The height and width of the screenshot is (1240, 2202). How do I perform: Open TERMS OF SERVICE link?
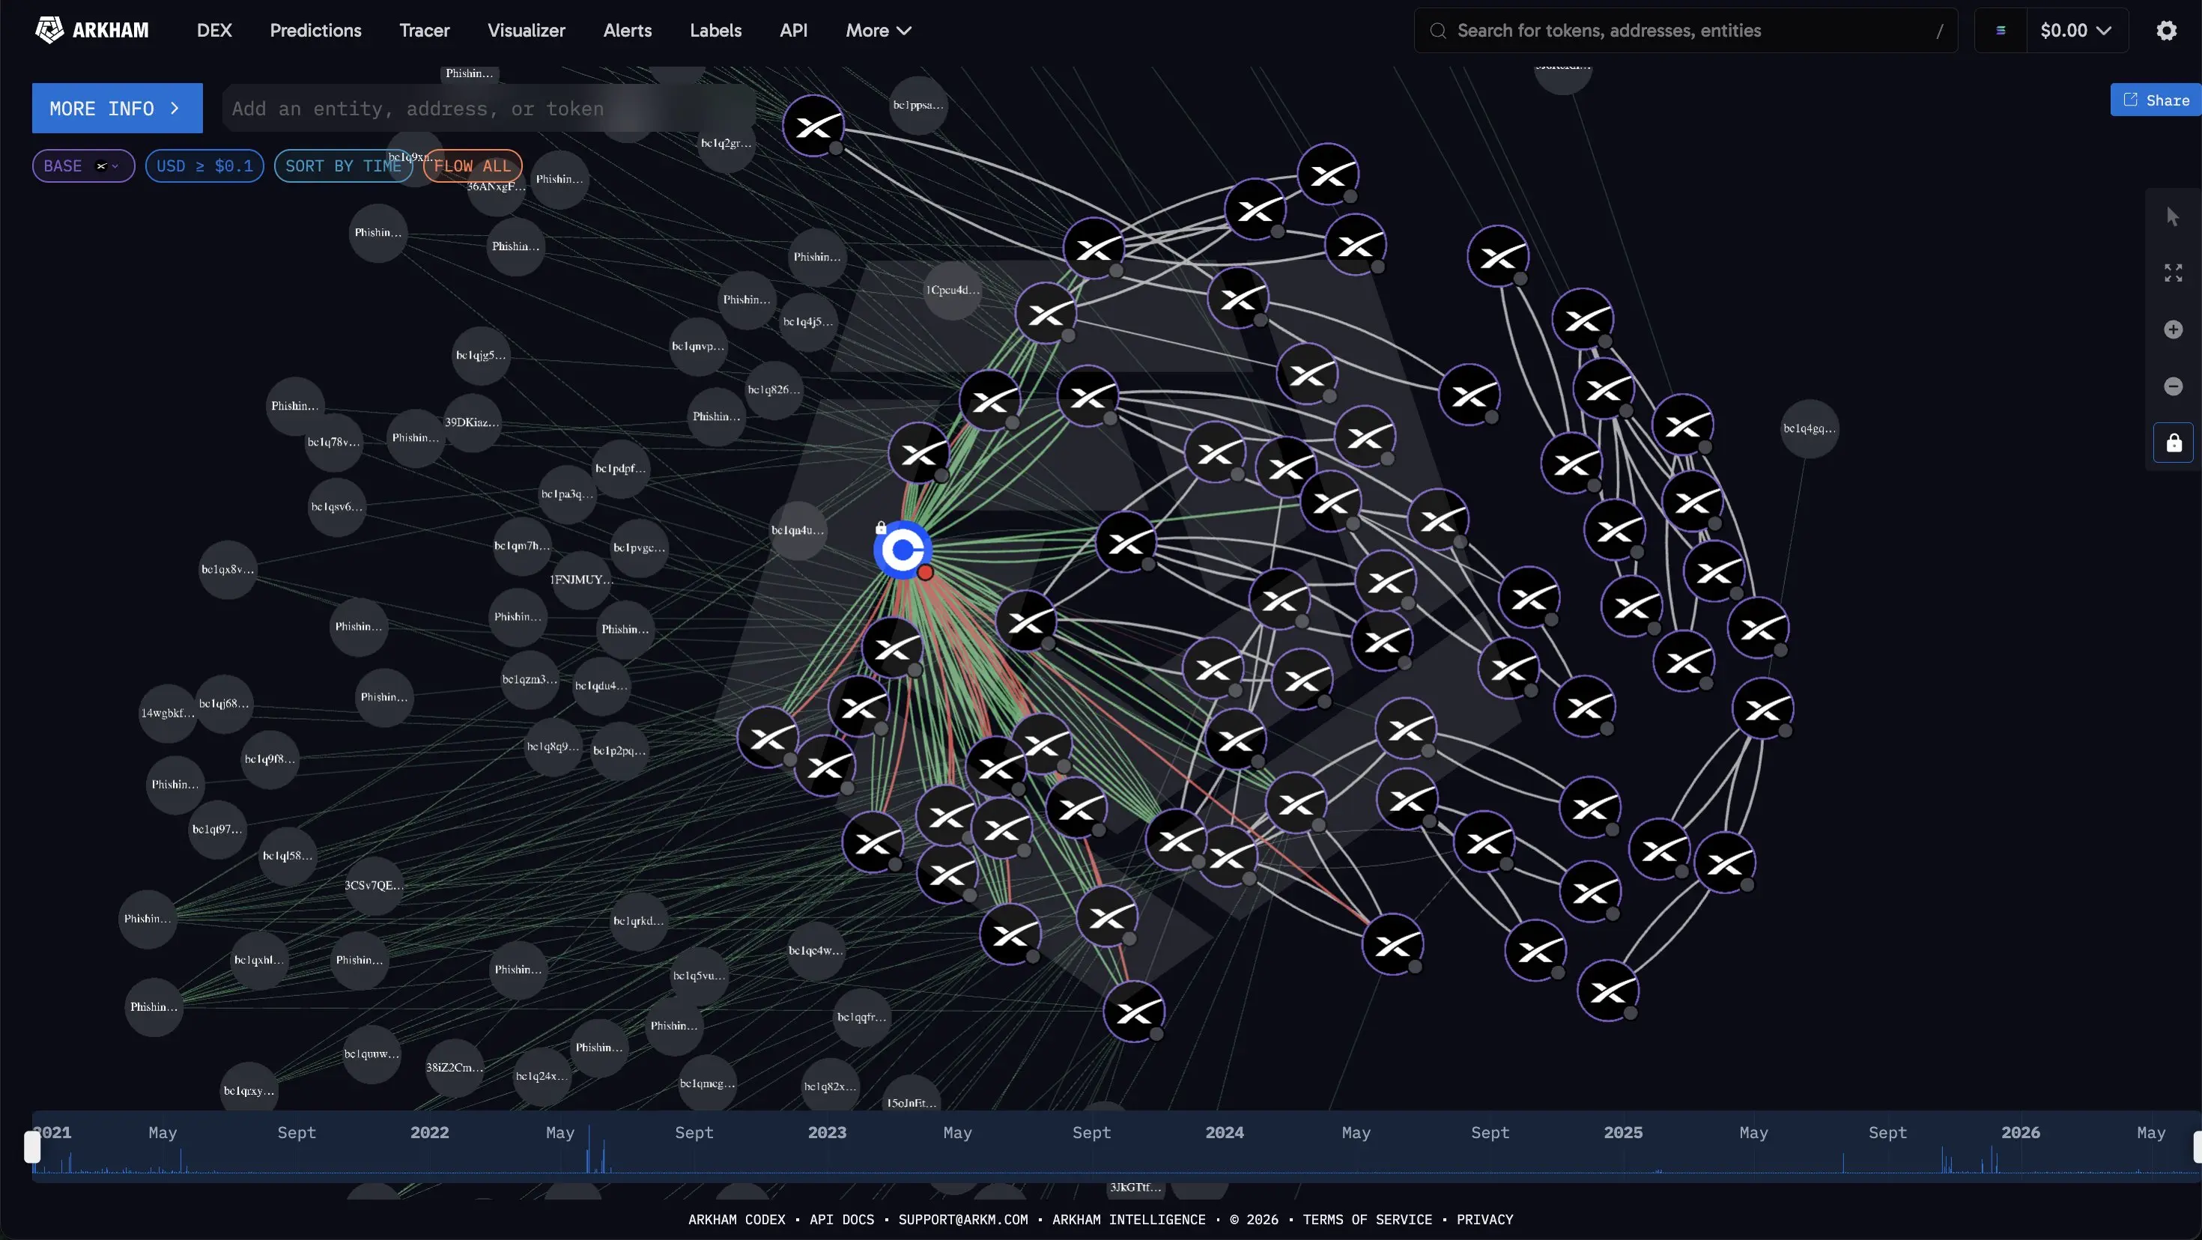(x=1368, y=1220)
